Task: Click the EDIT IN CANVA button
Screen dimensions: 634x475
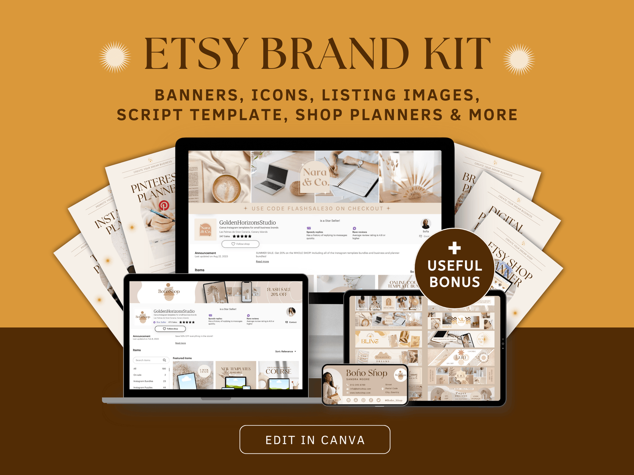Action: tap(316, 443)
